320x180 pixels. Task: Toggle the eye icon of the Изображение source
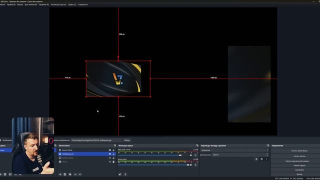[x=110, y=154]
